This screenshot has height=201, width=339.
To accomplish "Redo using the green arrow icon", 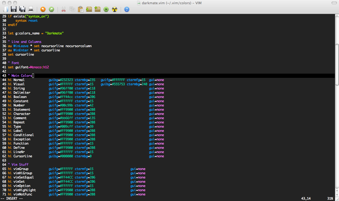I will pos(51,10).
